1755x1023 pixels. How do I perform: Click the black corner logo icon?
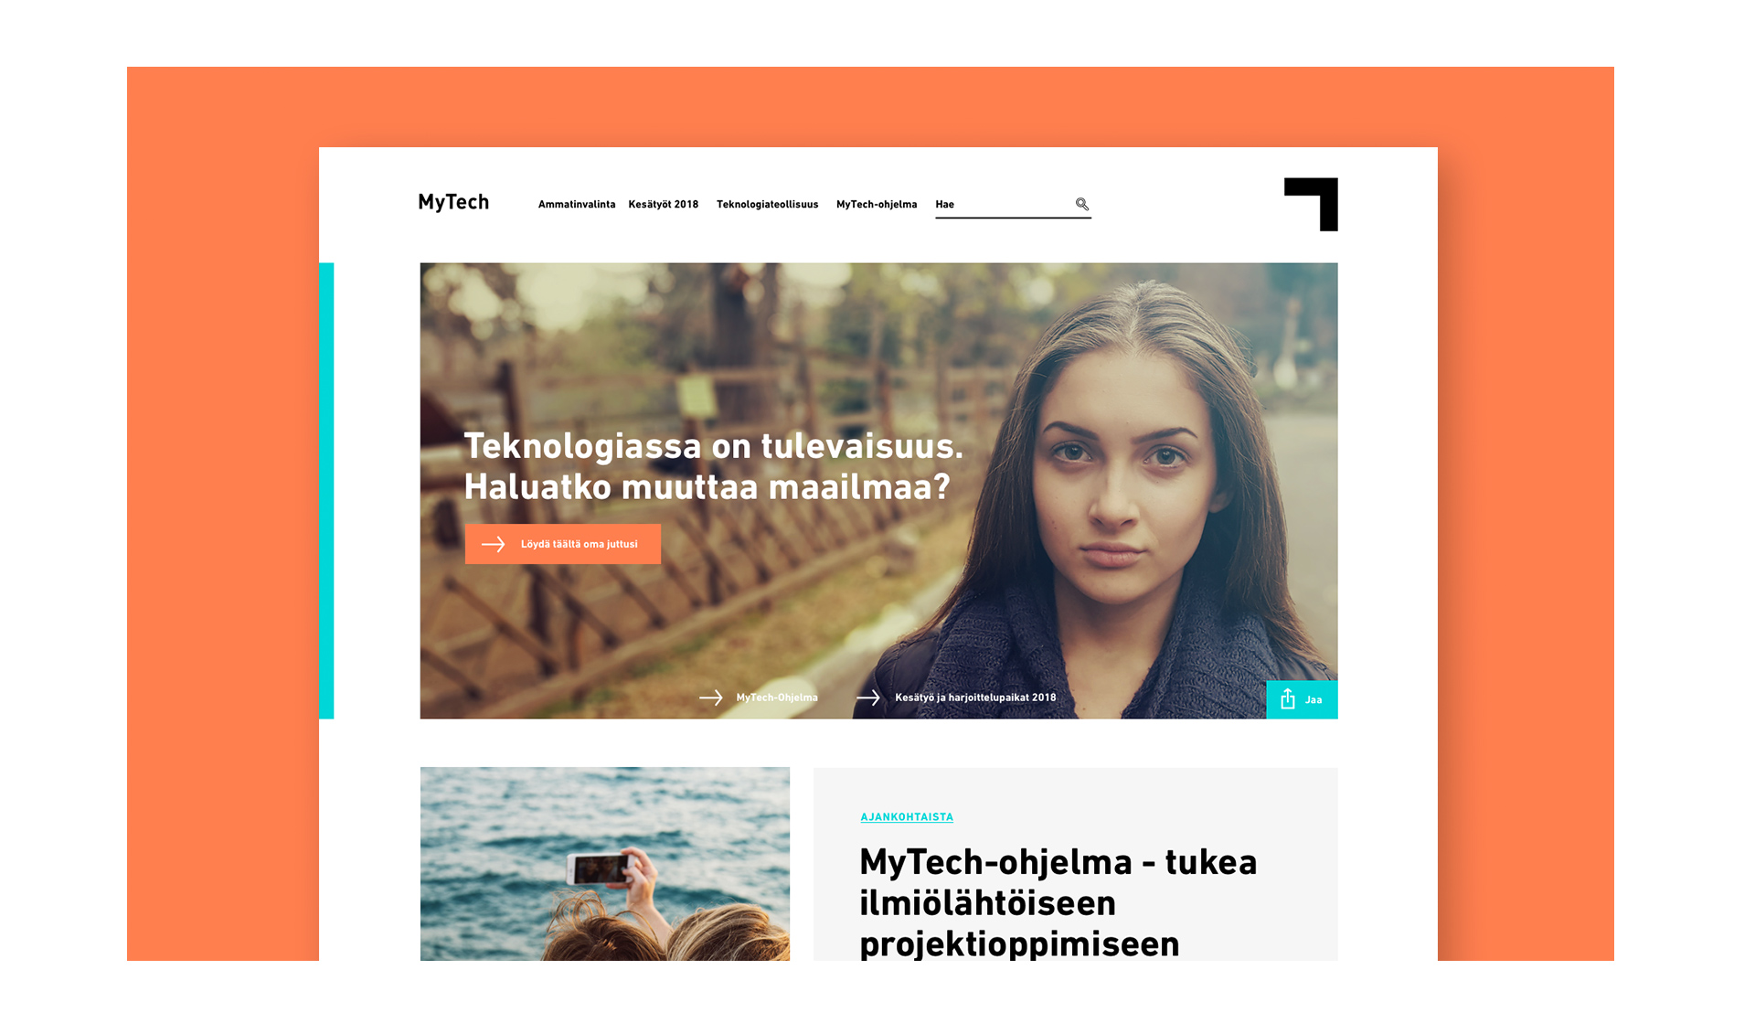tap(1311, 204)
